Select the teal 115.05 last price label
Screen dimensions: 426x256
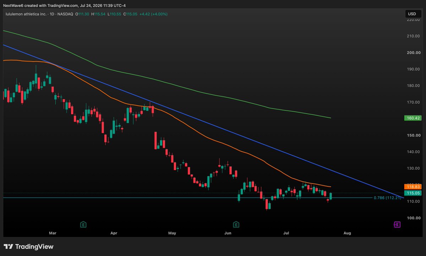413,193
